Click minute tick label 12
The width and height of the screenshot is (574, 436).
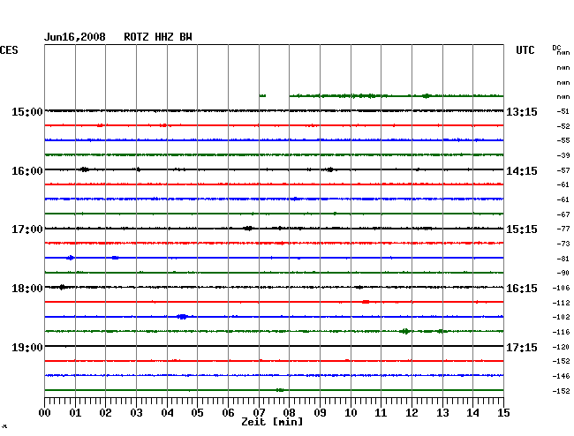click(412, 413)
